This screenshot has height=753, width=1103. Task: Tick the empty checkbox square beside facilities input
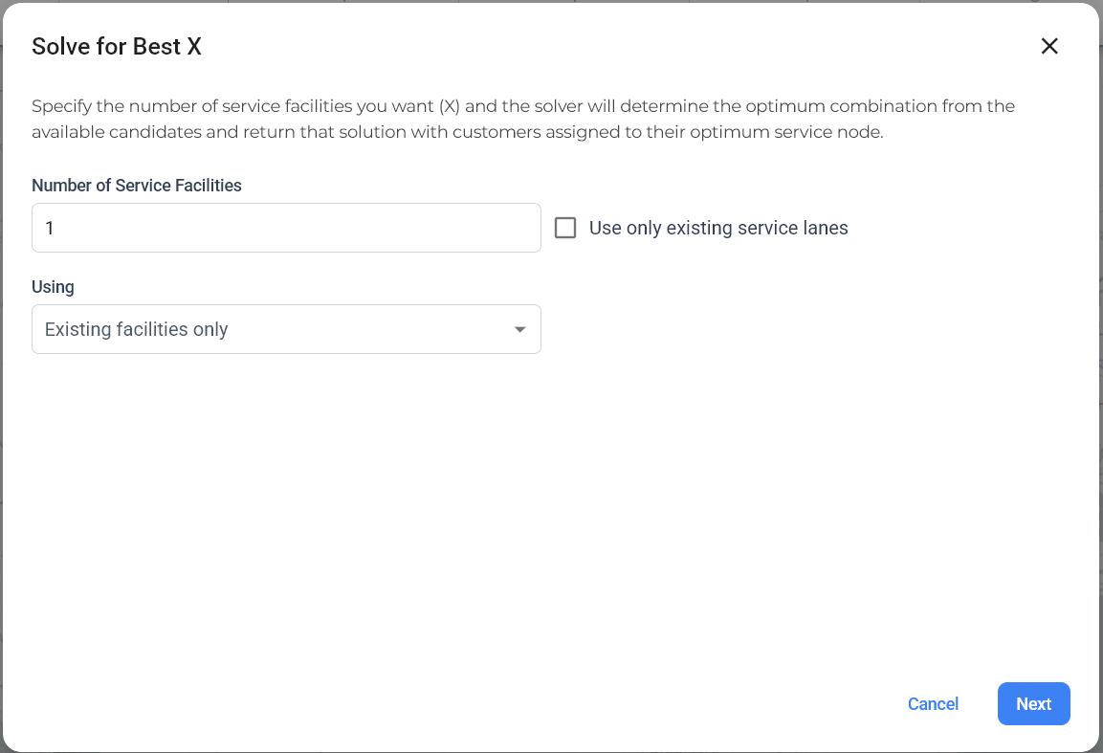[x=565, y=228]
